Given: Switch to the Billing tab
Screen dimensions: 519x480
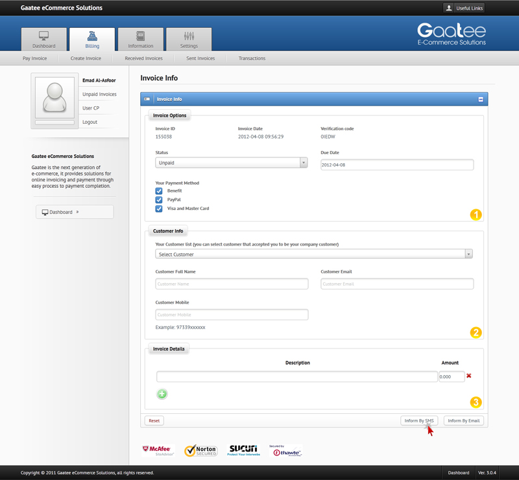Looking at the screenshot, I should coord(92,40).
